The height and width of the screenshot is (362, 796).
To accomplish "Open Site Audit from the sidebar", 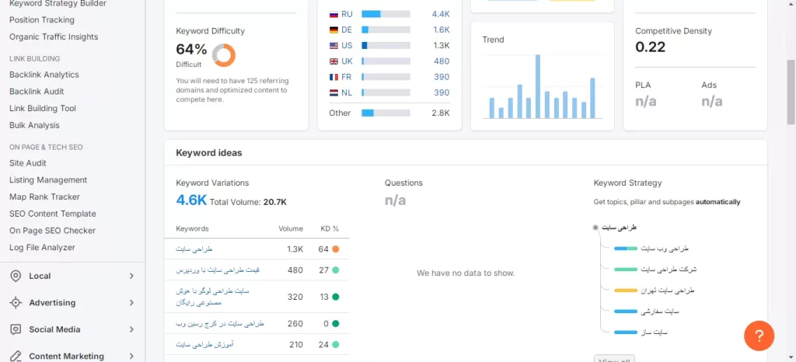I will click(28, 163).
